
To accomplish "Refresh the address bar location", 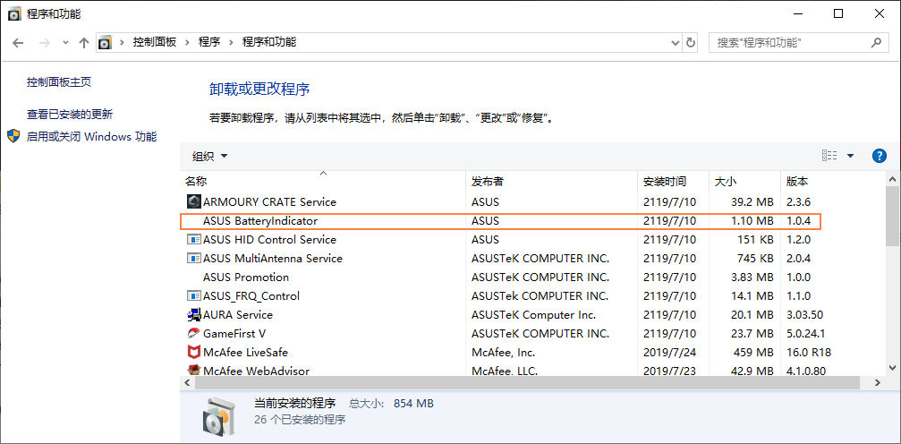I will tap(691, 43).
